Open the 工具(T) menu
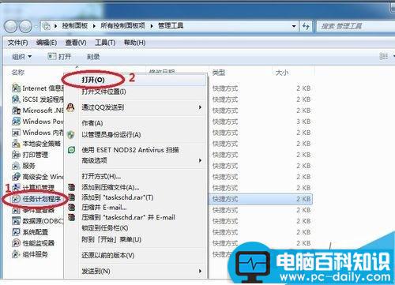 point(105,43)
